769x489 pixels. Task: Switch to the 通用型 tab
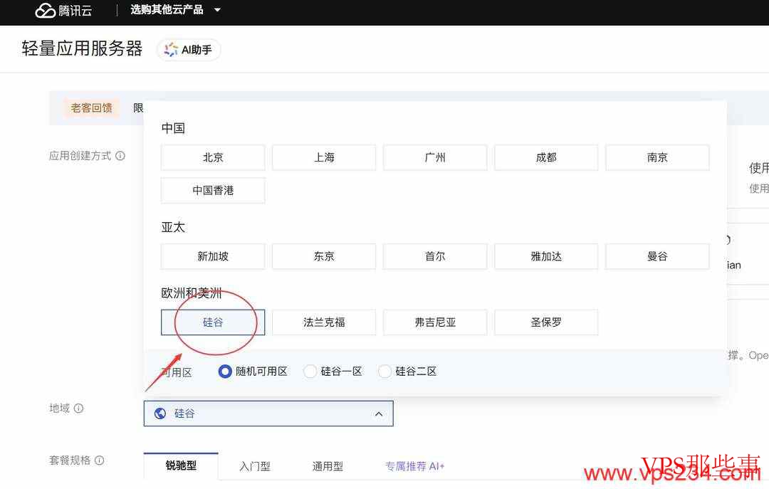[x=328, y=466]
